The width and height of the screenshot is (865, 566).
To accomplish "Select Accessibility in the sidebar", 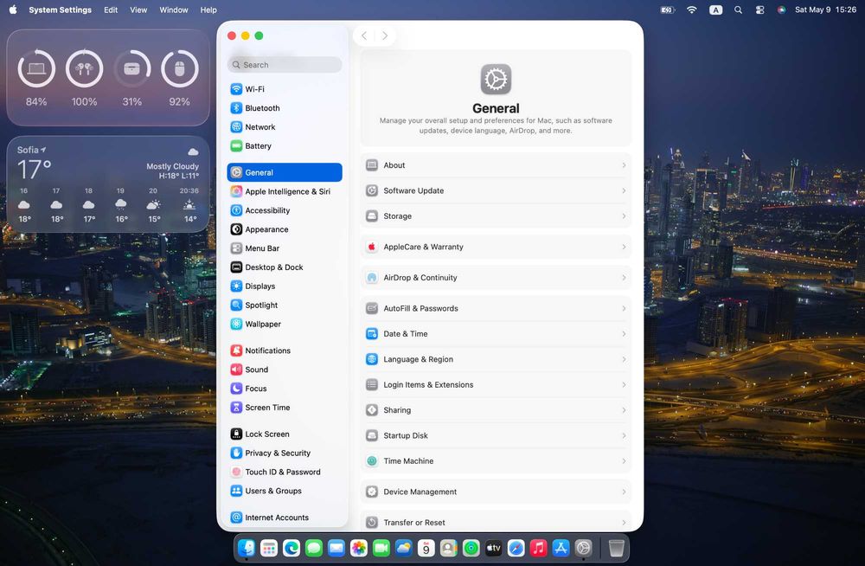I will [x=284, y=210].
